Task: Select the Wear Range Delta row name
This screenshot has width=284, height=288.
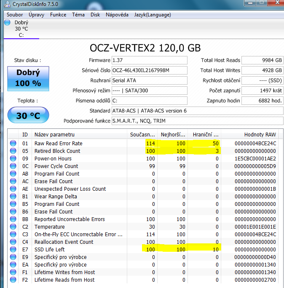Action: coord(56,196)
